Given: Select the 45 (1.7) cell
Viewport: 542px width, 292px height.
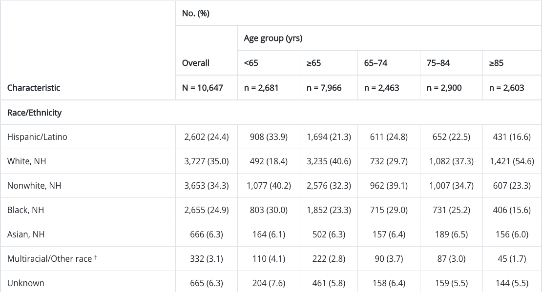Looking at the screenshot, I should click(512, 259).
